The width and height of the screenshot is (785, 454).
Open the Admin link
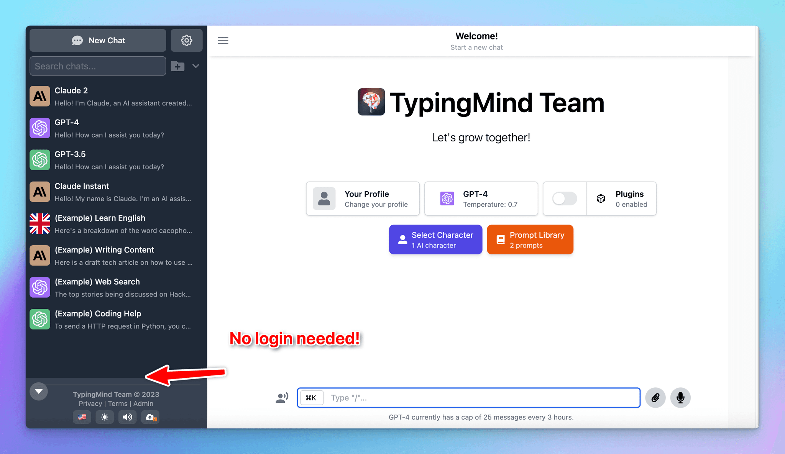click(143, 403)
